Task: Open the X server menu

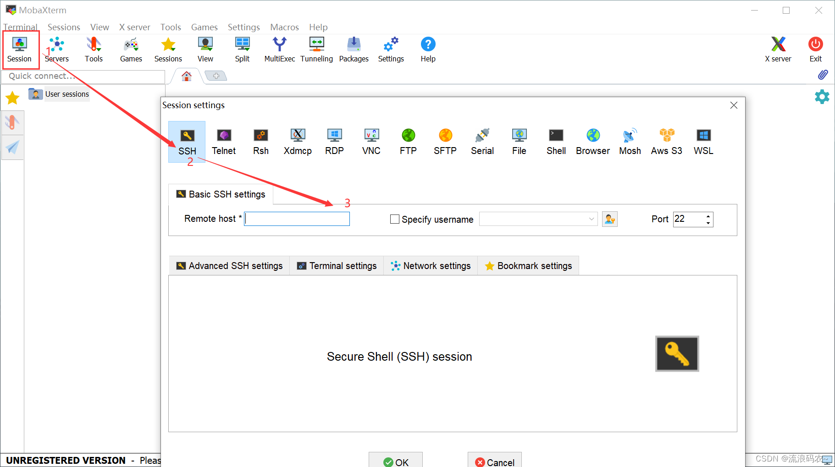Action: pyautogui.click(x=134, y=27)
